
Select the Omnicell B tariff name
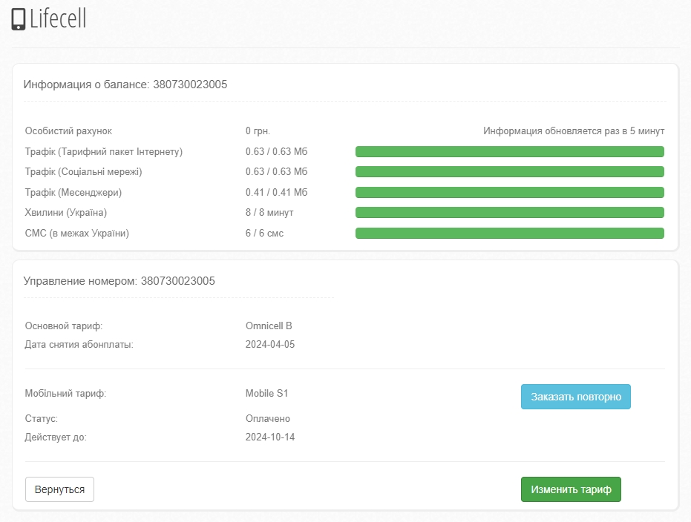coord(269,326)
